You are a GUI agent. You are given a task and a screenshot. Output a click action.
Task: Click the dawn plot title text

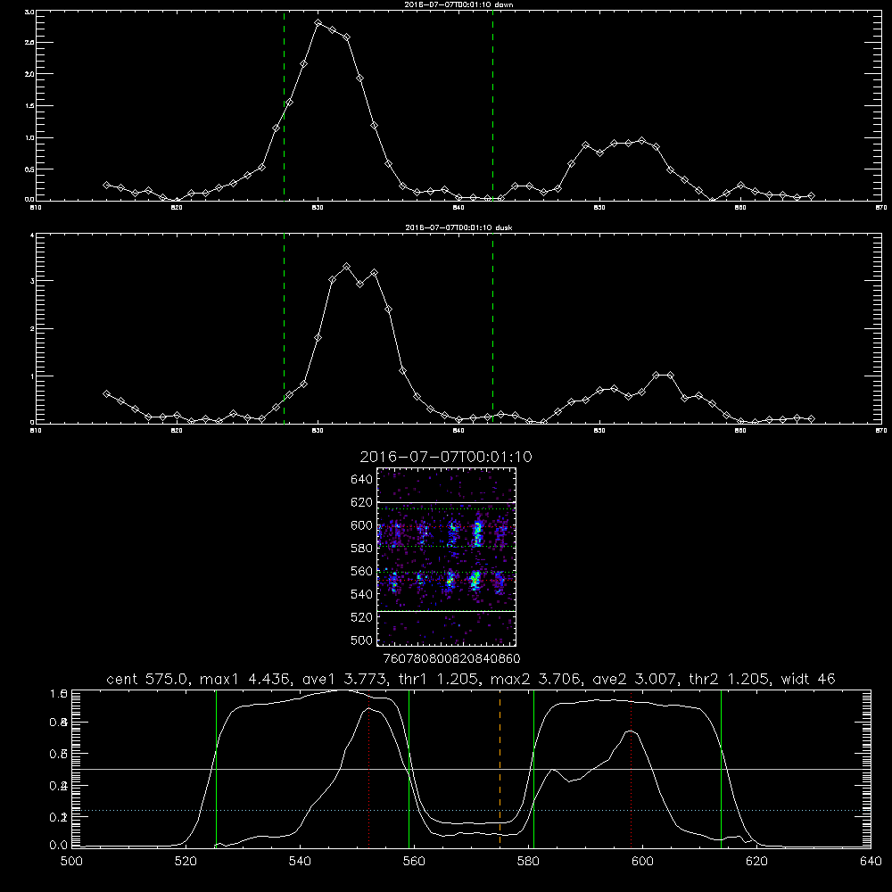tap(459, 4)
